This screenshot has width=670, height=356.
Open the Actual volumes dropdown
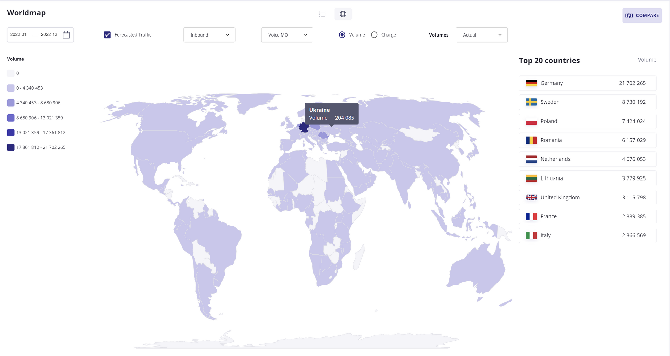[481, 35]
